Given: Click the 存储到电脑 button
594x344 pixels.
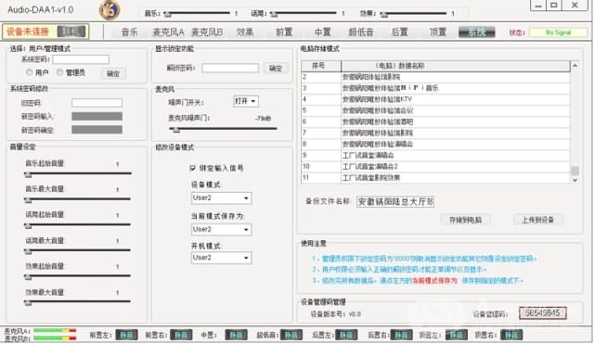Looking at the screenshot, I should tap(466, 220).
